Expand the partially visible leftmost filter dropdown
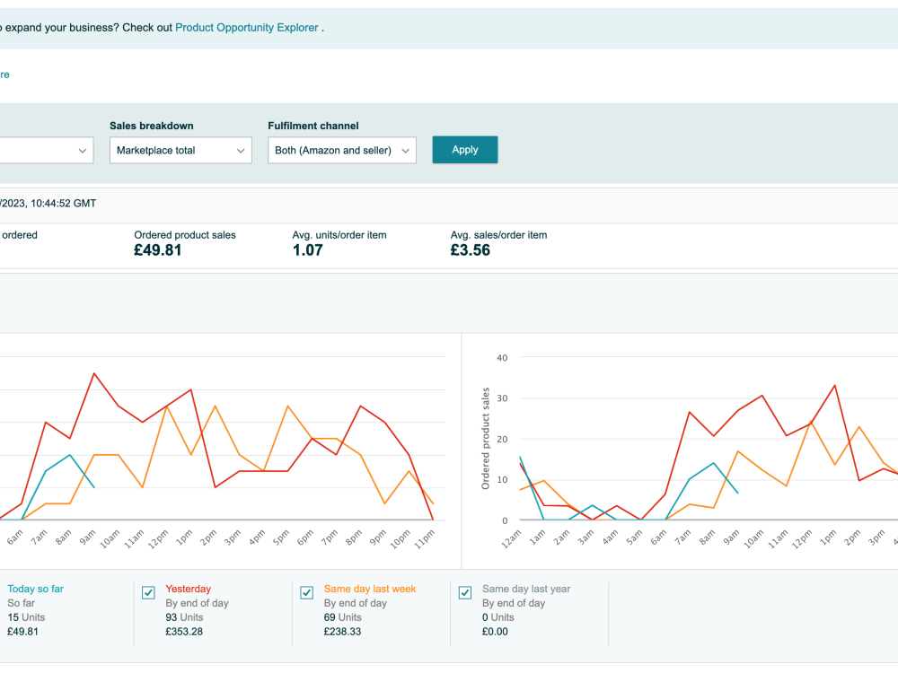The height and width of the screenshot is (673, 898). [x=46, y=150]
